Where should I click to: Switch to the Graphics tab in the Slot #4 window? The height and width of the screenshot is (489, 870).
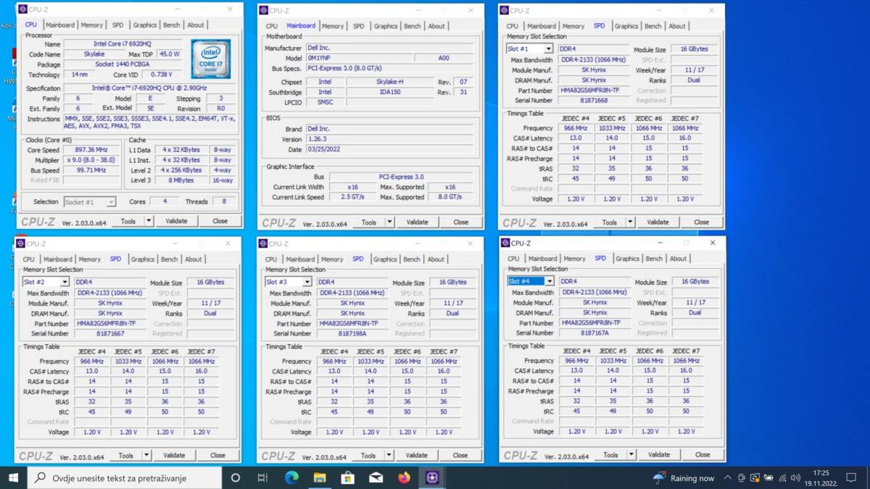coord(627,259)
